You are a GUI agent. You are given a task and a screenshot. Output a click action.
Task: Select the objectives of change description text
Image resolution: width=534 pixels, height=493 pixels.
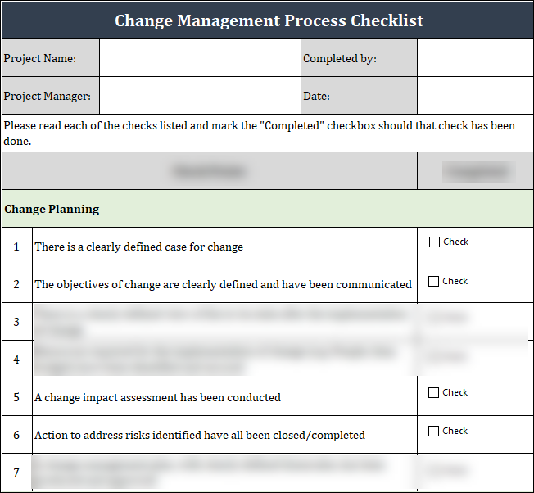(223, 285)
